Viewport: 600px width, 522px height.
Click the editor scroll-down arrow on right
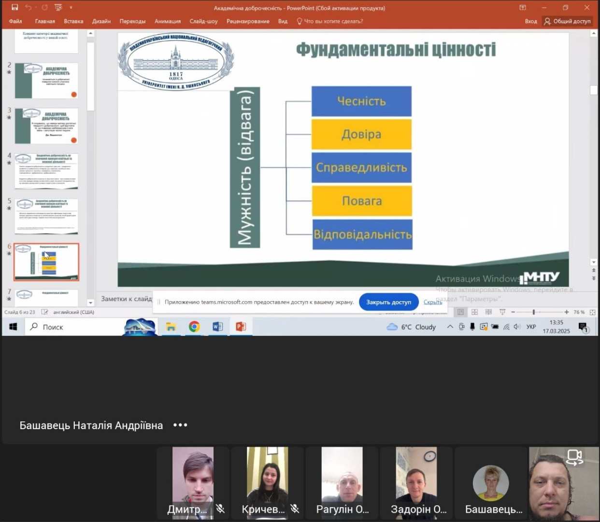[x=594, y=262]
